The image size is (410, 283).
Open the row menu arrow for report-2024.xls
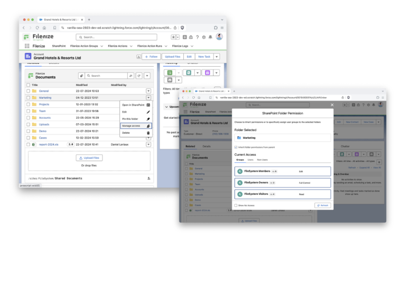[149, 144]
